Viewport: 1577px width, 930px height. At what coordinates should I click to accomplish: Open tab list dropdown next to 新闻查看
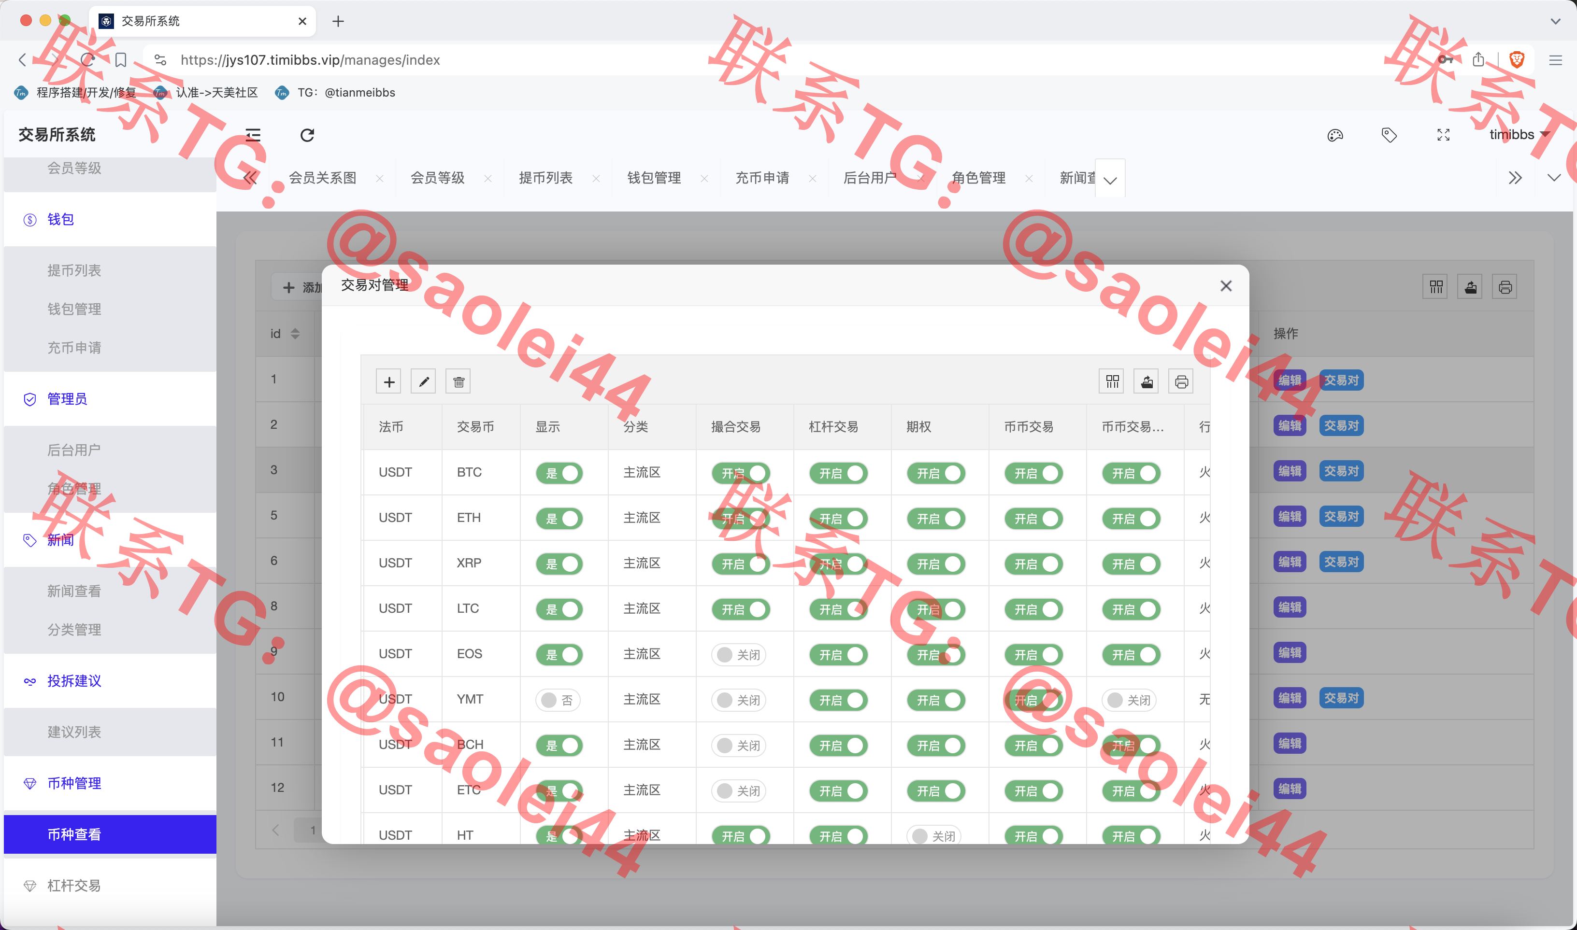(x=1110, y=179)
